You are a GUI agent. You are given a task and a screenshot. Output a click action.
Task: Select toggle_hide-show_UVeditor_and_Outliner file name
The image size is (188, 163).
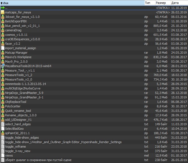point(63,142)
